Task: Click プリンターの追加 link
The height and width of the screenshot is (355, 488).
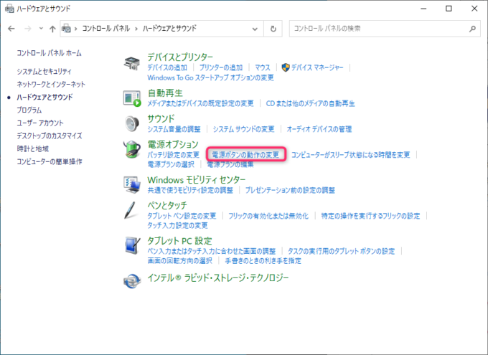Action: tap(220, 67)
